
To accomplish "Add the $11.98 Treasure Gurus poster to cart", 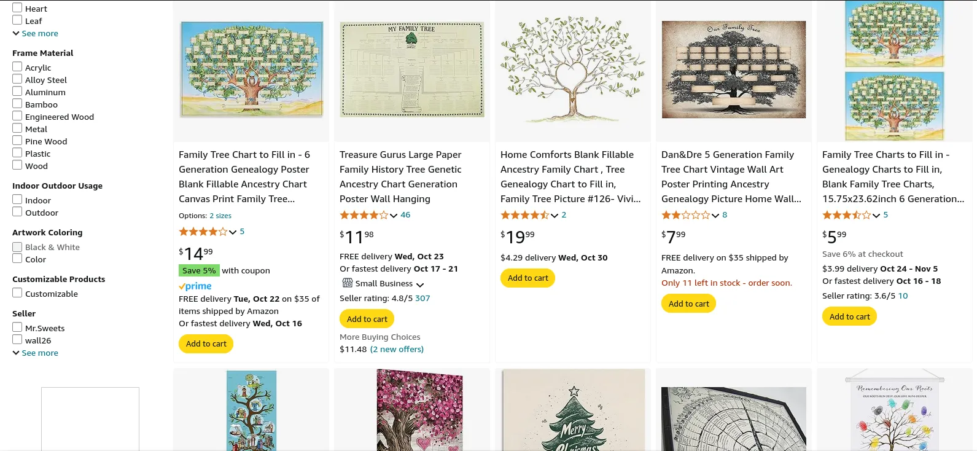I will pyautogui.click(x=367, y=319).
